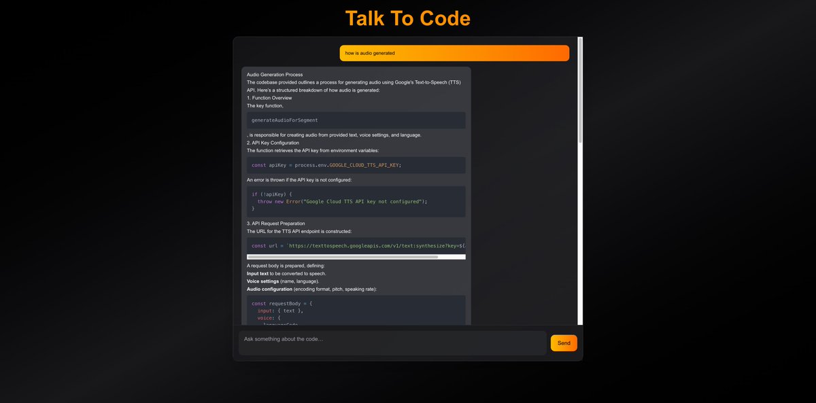816x403 pixels.
Task: Focus the "Ask something about the code…" input
Action: point(392,343)
